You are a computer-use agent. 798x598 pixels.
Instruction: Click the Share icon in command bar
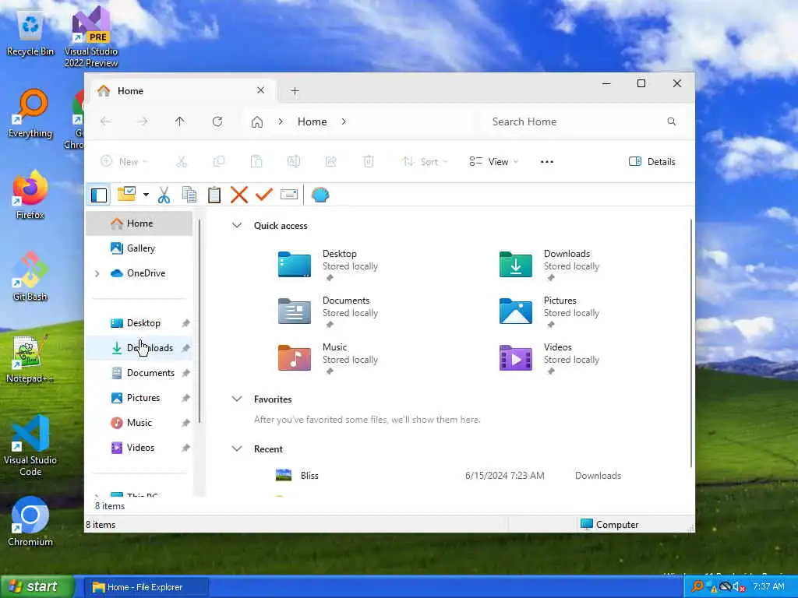330,162
